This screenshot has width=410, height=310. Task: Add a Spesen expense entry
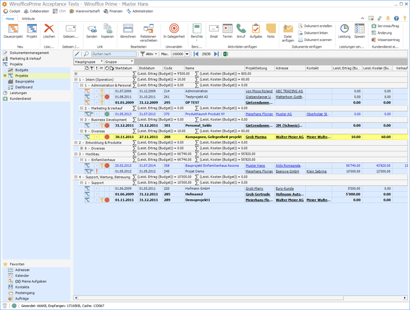point(359,31)
